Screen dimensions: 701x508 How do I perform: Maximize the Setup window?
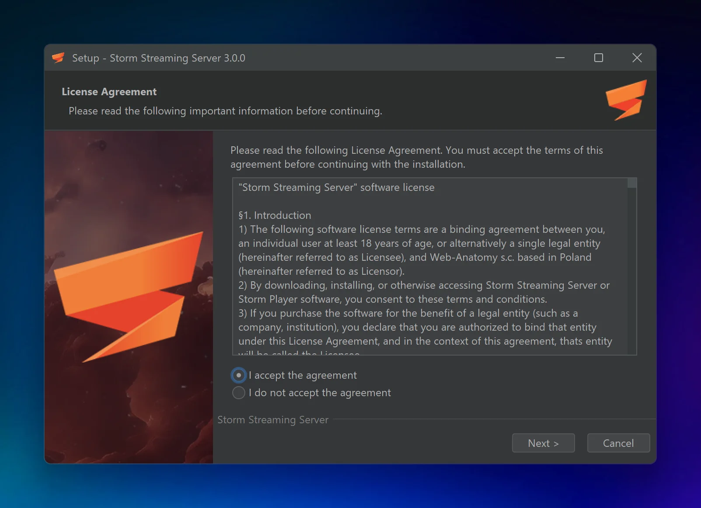point(599,58)
